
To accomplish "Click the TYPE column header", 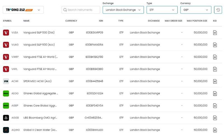I will [121, 21].
